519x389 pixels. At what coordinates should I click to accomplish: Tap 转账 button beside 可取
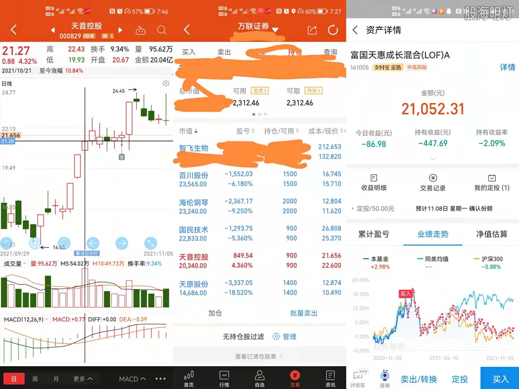[313, 91]
